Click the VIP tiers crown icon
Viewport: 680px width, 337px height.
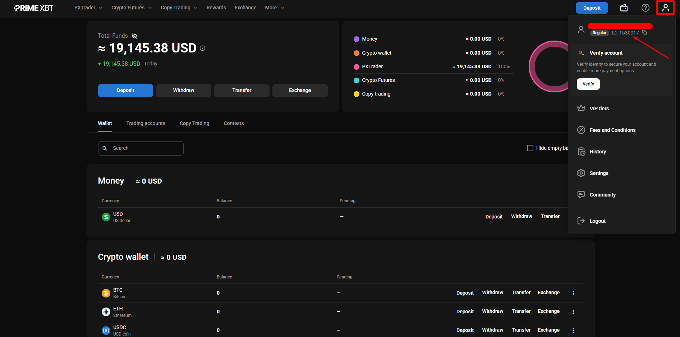[x=581, y=109]
